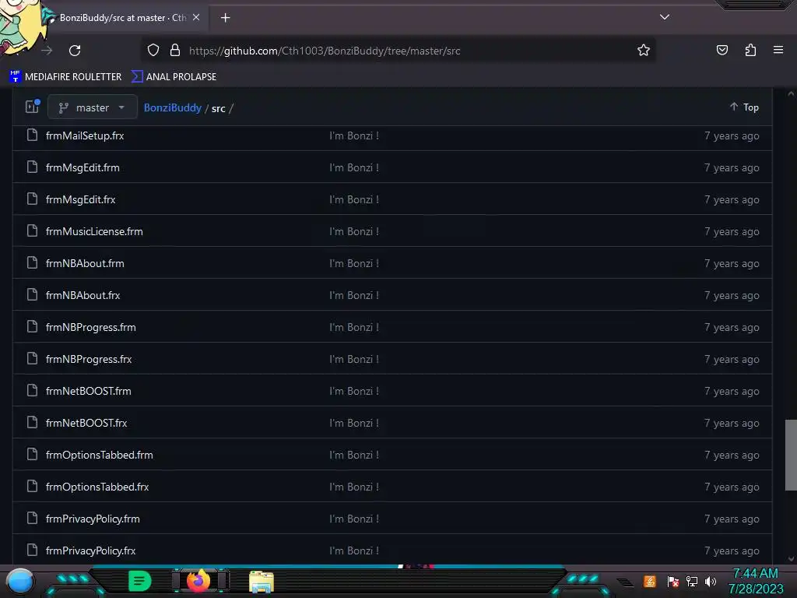Screen dimensions: 797x598
Task: Open file frmMusicLicense.frm
Action: (x=94, y=232)
